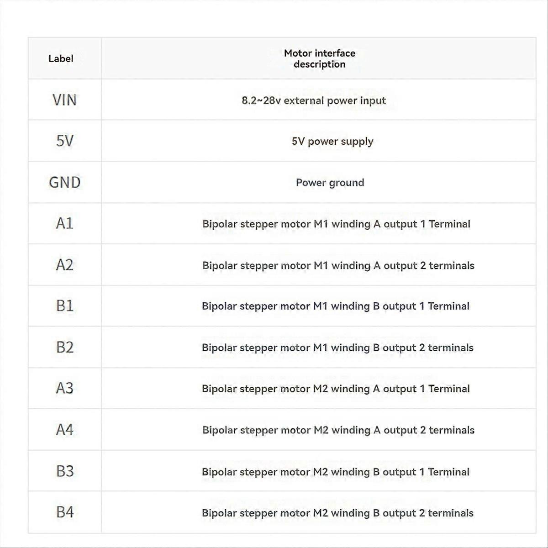Click the "Power ground" description
548x548 pixels.
pyautogui.click(x=330, y=183)
